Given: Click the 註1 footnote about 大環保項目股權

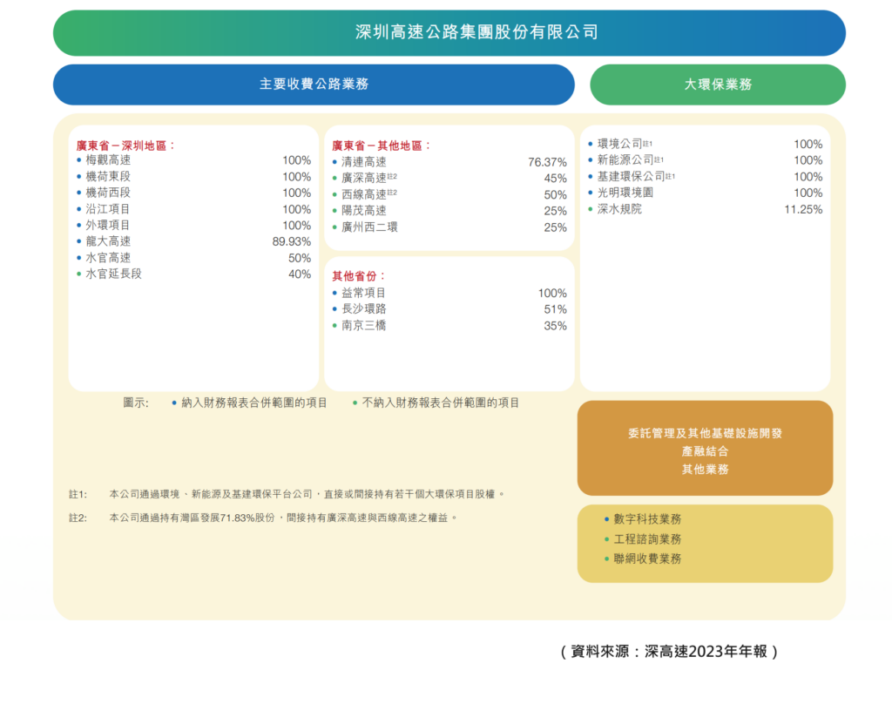Looking at the screenshot, I should coord(287,494).
